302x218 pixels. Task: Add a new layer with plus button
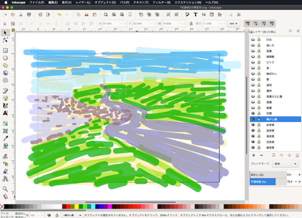[253, 155]
